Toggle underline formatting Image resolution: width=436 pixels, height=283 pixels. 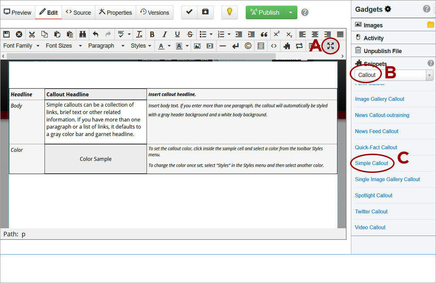click(x=177, y=34)
